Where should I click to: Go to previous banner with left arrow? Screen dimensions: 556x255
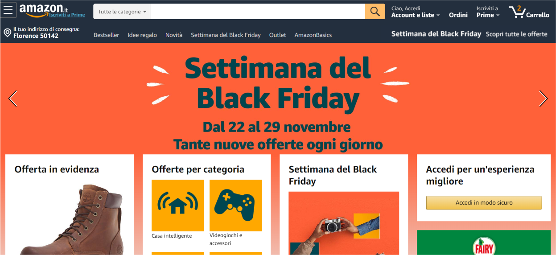[x=13, y=99]
